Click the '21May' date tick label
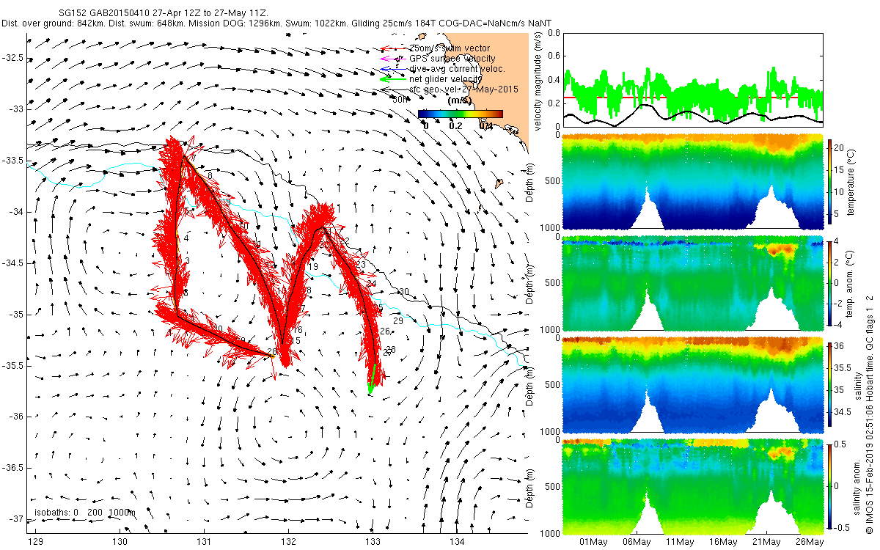 766,542
